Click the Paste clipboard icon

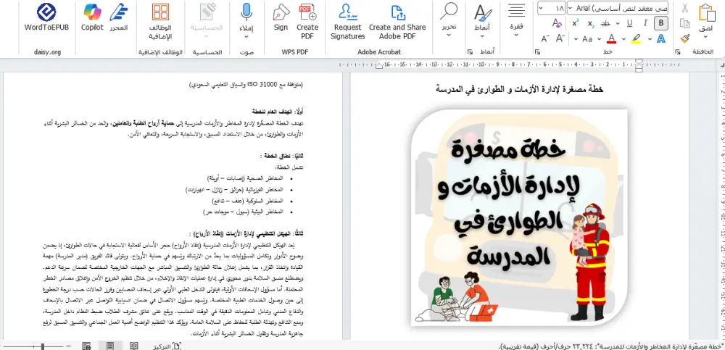(706, 12)
